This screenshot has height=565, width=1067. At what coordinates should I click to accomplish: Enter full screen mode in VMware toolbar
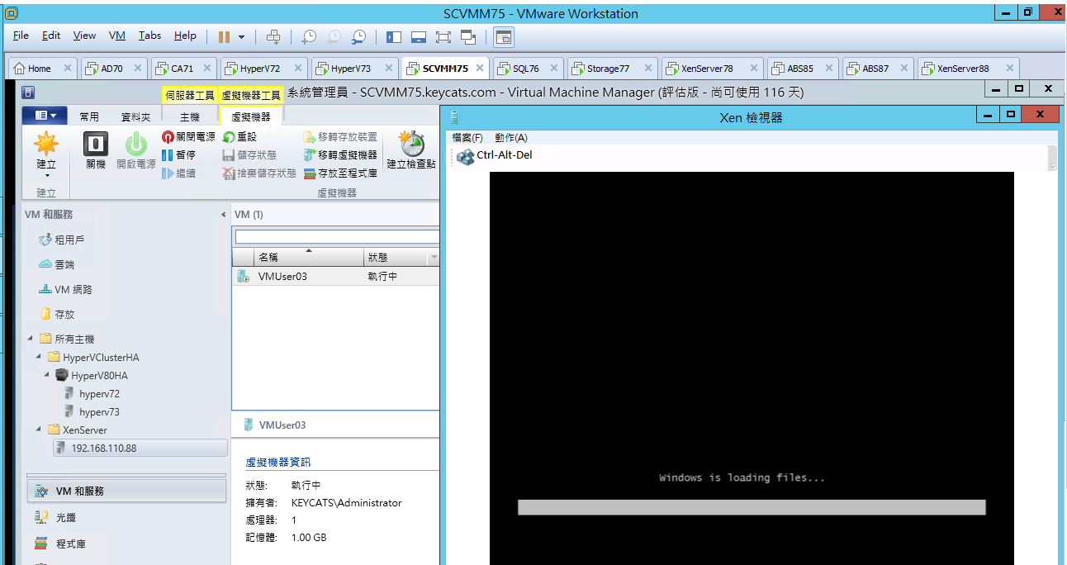point(443,36)
